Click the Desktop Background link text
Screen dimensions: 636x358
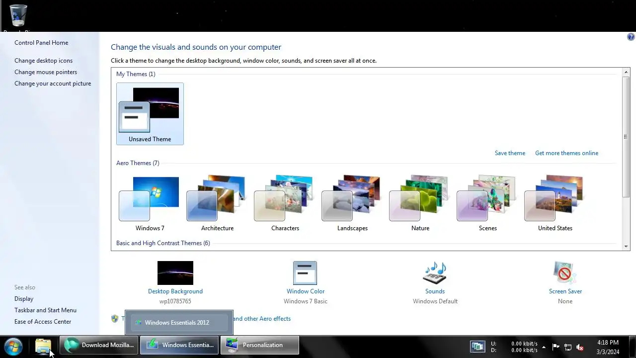(x=175, y=291)
